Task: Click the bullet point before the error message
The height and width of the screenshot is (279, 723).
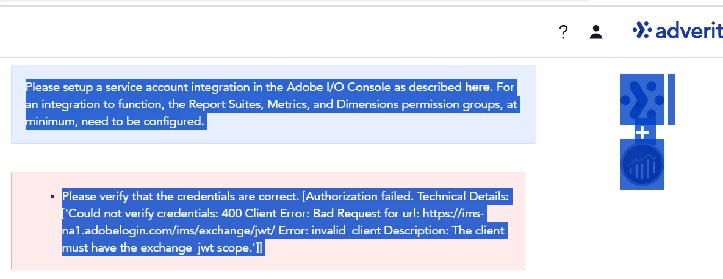Action: pyautogui.click(x=52, y=197)
